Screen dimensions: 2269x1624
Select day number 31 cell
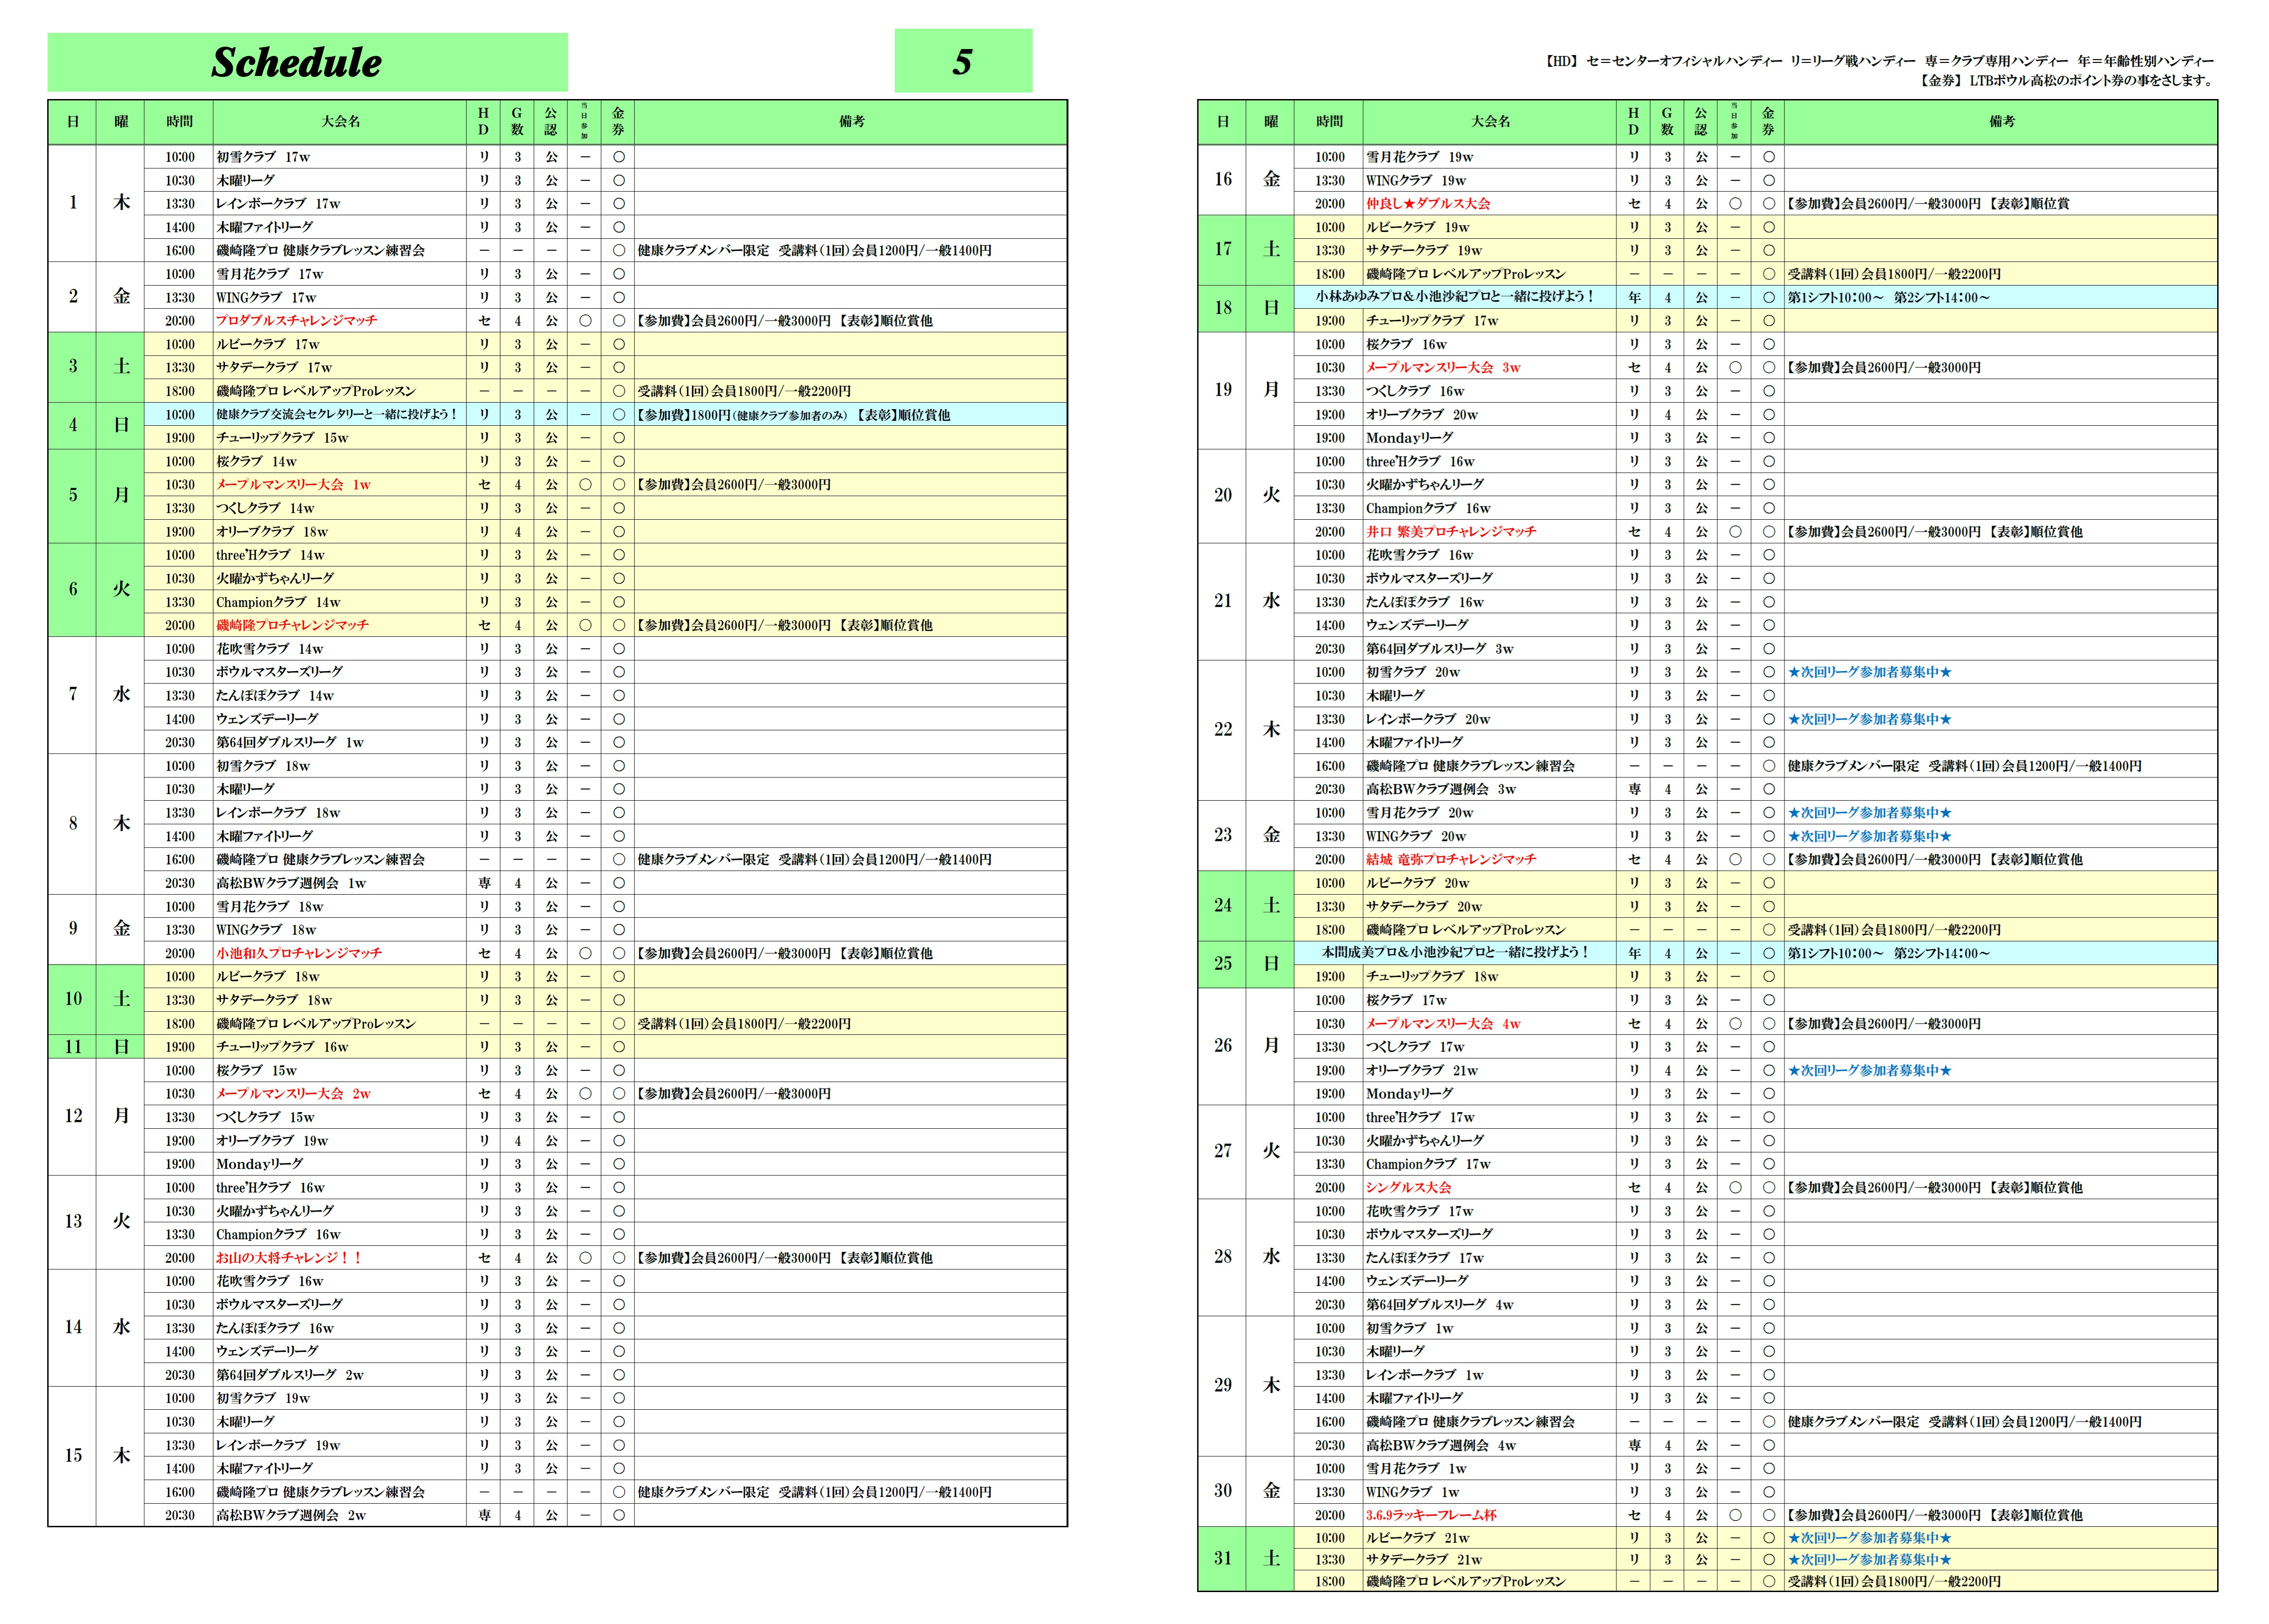pos(1222,1558)
